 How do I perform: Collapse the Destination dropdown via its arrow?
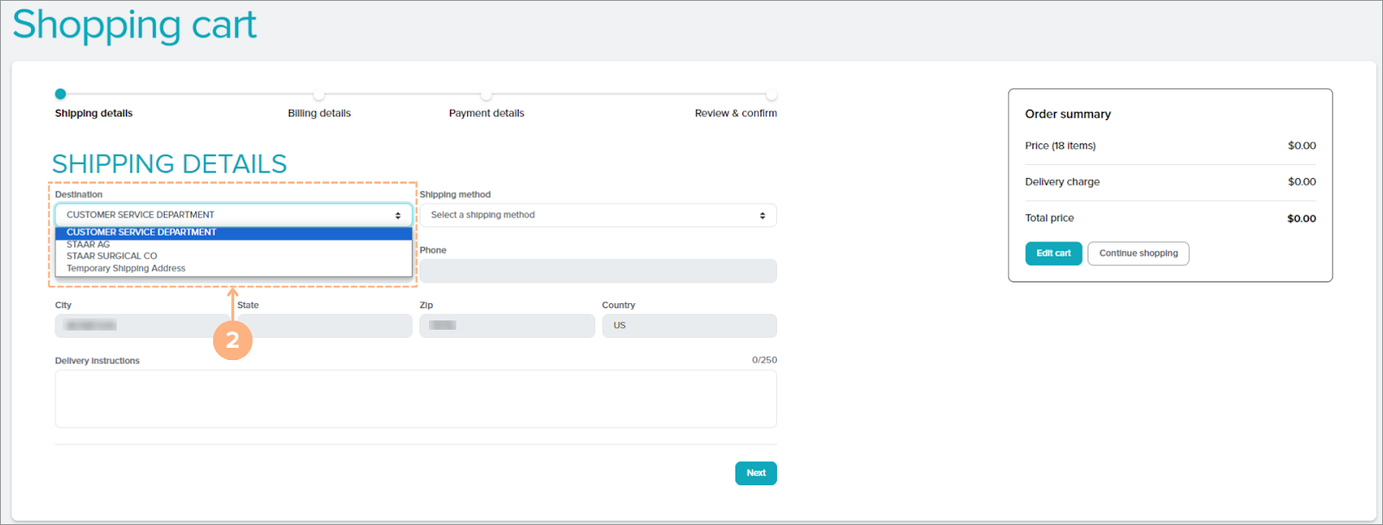coord(398,215)
